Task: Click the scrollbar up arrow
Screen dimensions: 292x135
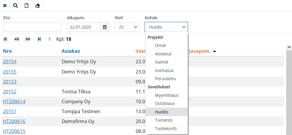Action: coord(289,47)
